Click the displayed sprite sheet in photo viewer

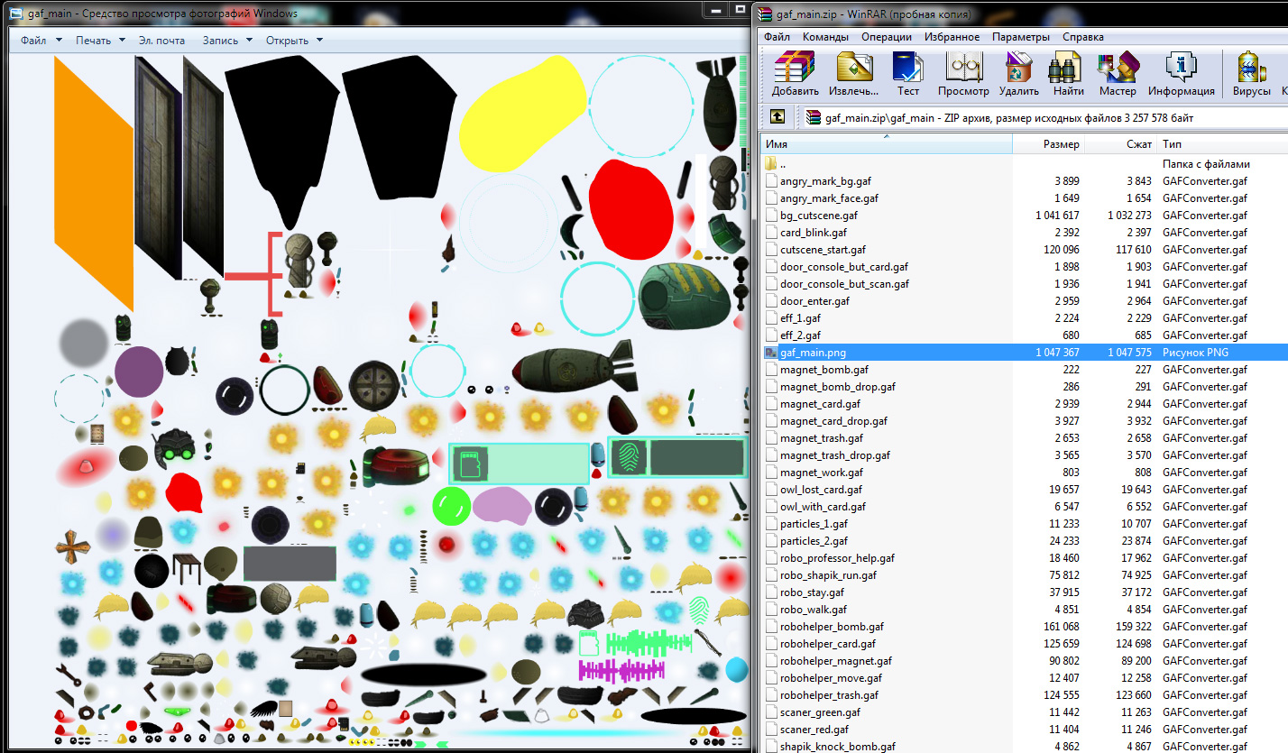[x=401, y=401]
